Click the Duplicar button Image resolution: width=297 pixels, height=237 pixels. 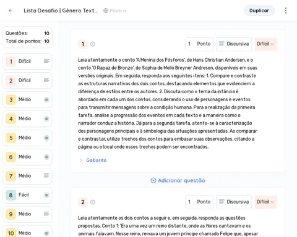(x=259, y=10)
